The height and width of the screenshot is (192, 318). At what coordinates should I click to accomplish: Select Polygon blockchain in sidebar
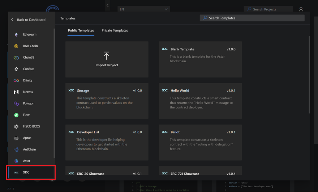tap(31, 103)
